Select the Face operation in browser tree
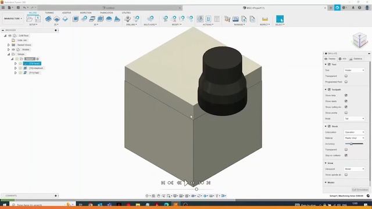372x209 pixels. (33, 63)
